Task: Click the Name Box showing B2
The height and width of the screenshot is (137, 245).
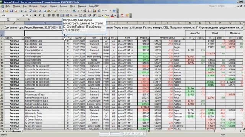Action: [8, 19]
